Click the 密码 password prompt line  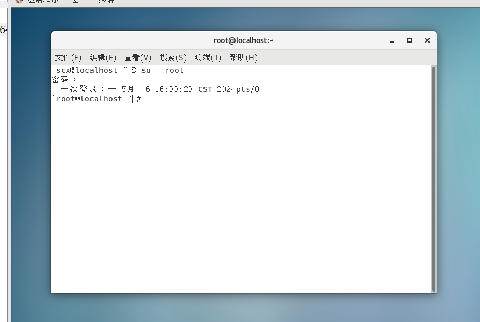click(x=64, y=80)
